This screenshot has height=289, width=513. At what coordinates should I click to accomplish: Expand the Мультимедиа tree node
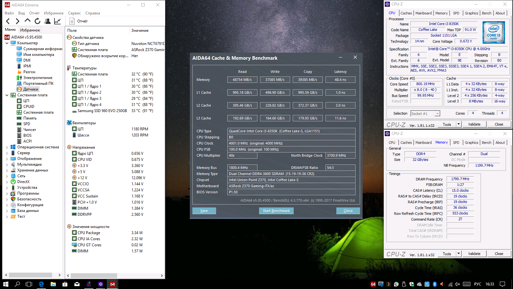pyautogui.click(x=7, y=164)
